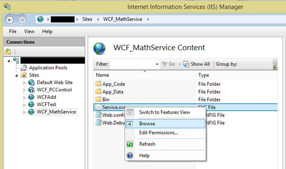Image resolution: width=286 pixels, height=169 pixels.
Task: Click the Default Web Site globe icon
Action: (x=31, y=83)
